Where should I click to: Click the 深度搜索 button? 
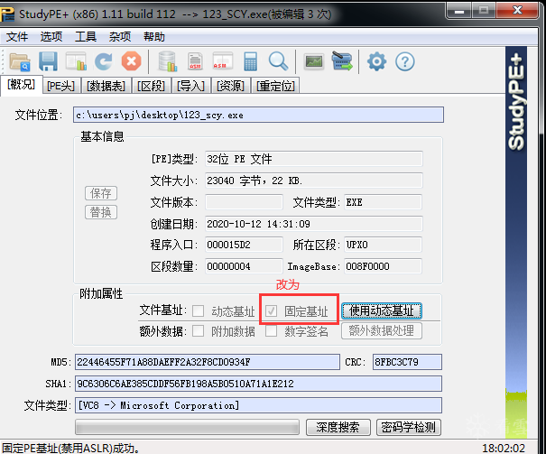coord(338,427)
